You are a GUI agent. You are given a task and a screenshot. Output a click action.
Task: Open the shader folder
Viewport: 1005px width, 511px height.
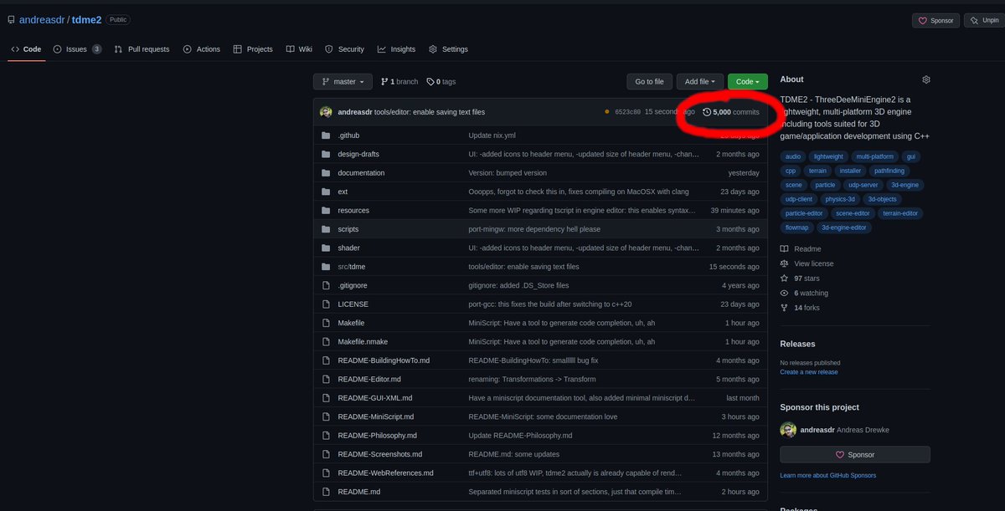(x=348, y=248)
